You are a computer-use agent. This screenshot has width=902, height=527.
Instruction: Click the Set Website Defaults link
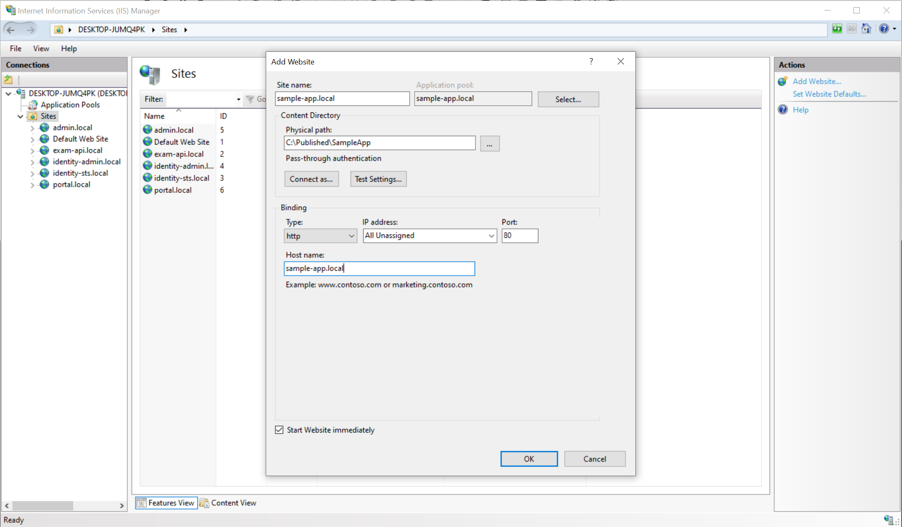click(x=829, y=94)
